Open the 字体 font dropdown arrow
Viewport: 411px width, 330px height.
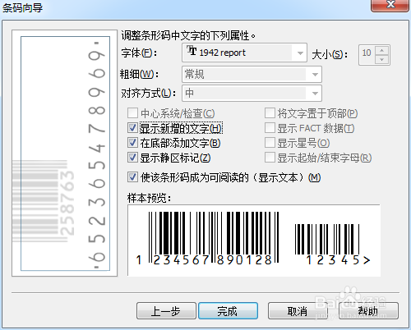coord(300,53)
